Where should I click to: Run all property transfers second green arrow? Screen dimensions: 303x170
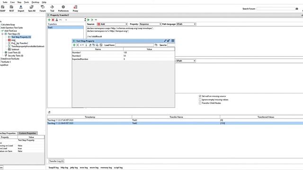click(92, 20)
